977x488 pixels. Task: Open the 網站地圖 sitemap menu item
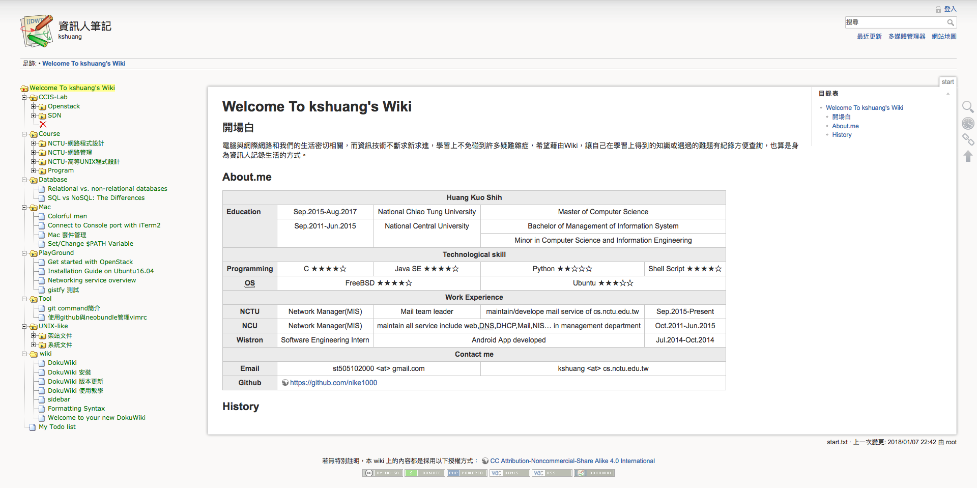(x=943, y=37)
